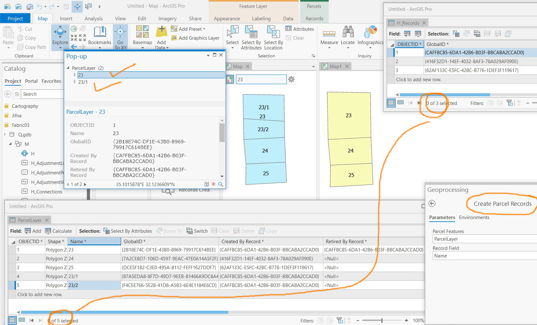The width and height of the screenshot is (537, 325).
Task: Switch to the Analysis ribbon tab
Action: (94, 19)
